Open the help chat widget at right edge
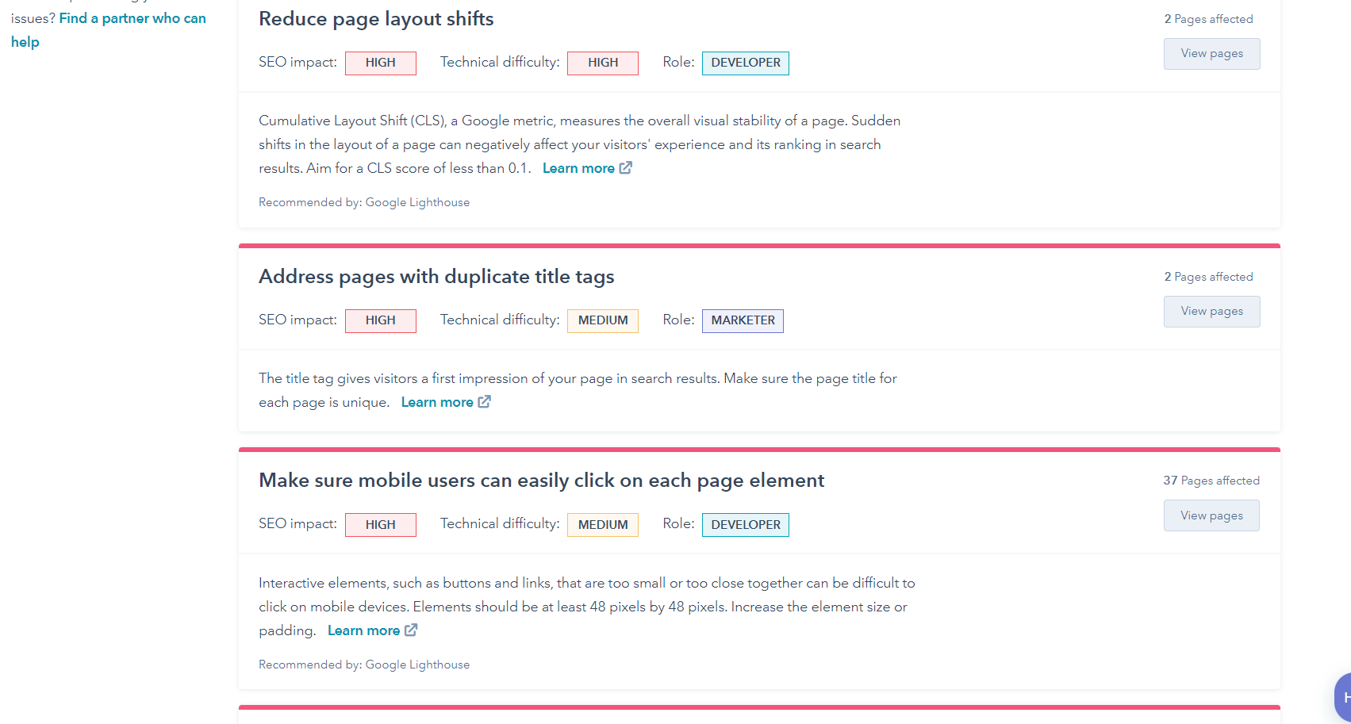Viewport: 1351px width, 724px height. point(1343,698)
